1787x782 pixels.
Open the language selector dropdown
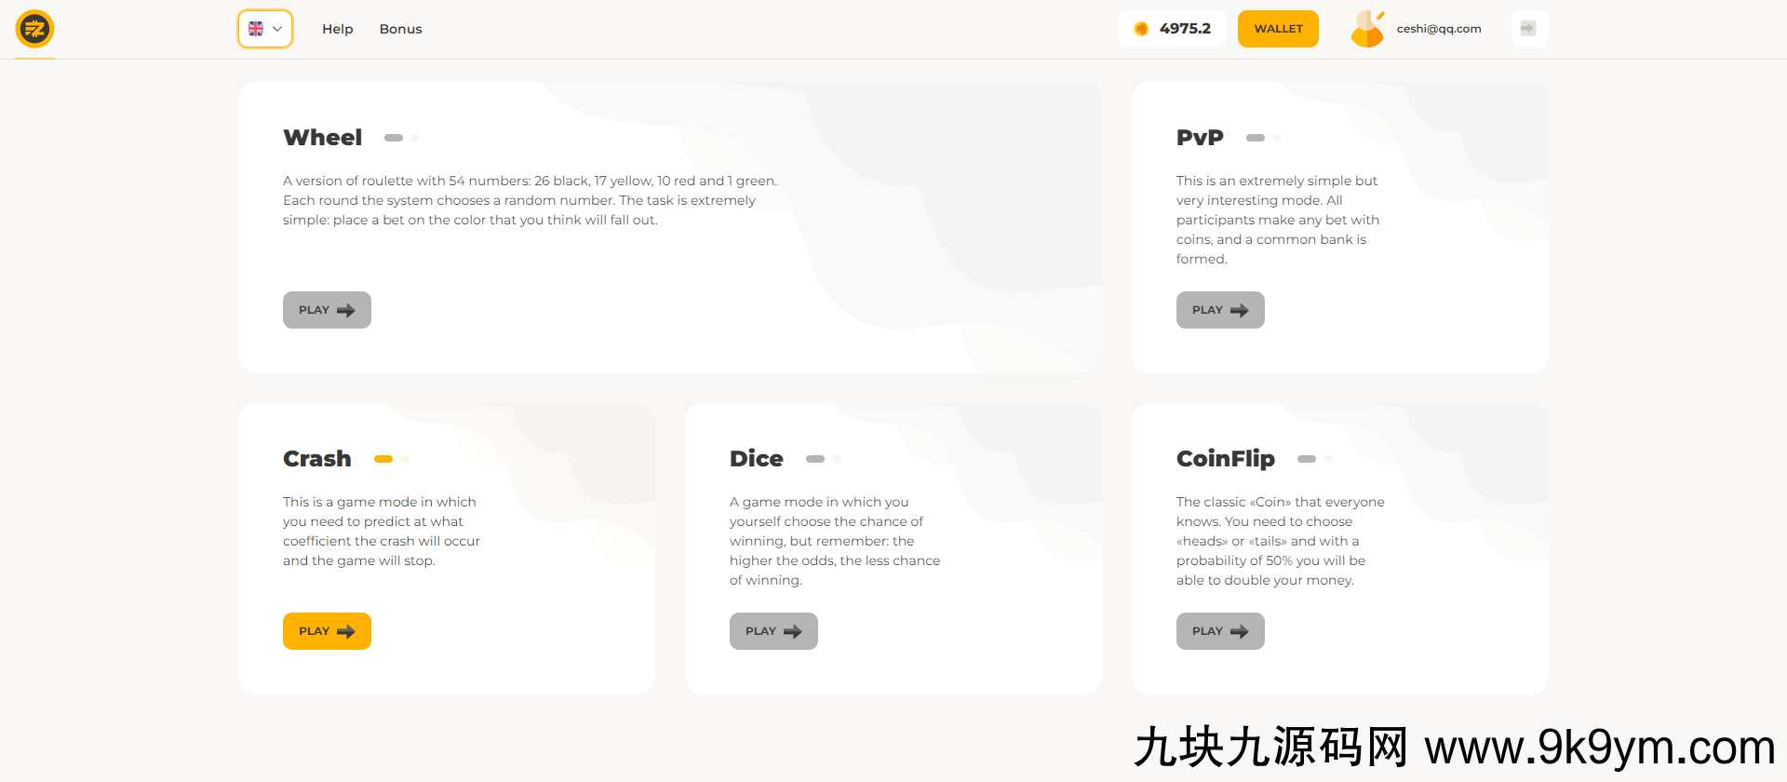[x=265, y=29]
